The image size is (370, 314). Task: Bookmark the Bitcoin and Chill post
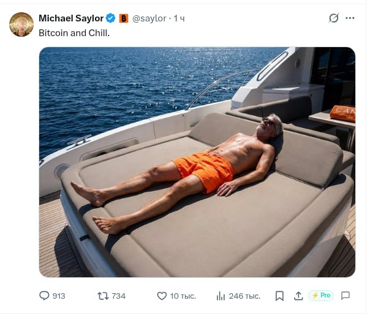(279, 296)
